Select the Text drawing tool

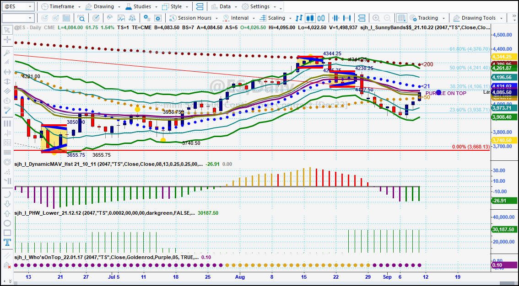pos(7,243)
